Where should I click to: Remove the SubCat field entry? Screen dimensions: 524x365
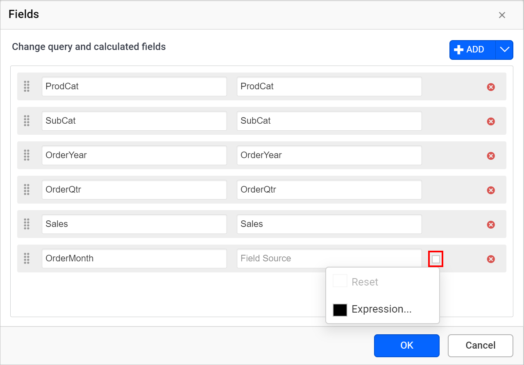[491, 121]
